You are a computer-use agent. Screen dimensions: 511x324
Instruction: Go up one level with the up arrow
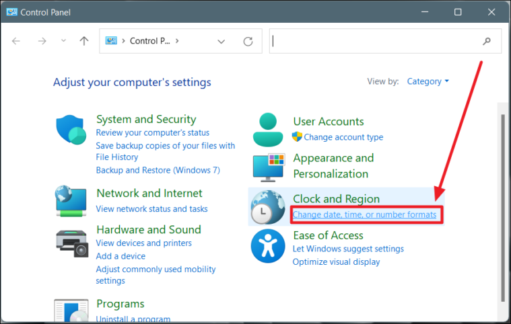84,41
